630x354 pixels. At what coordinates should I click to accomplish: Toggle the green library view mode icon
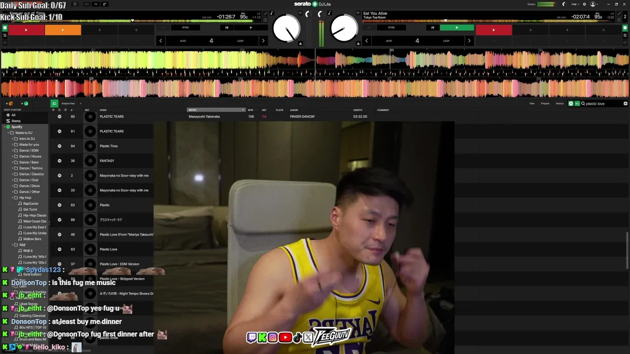click(x=54, y=103)
